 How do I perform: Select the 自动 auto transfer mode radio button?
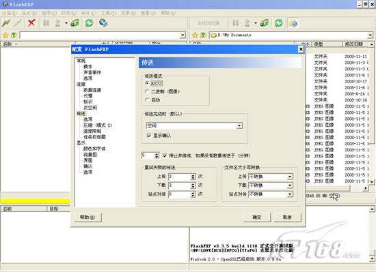[x=147, y=100]
